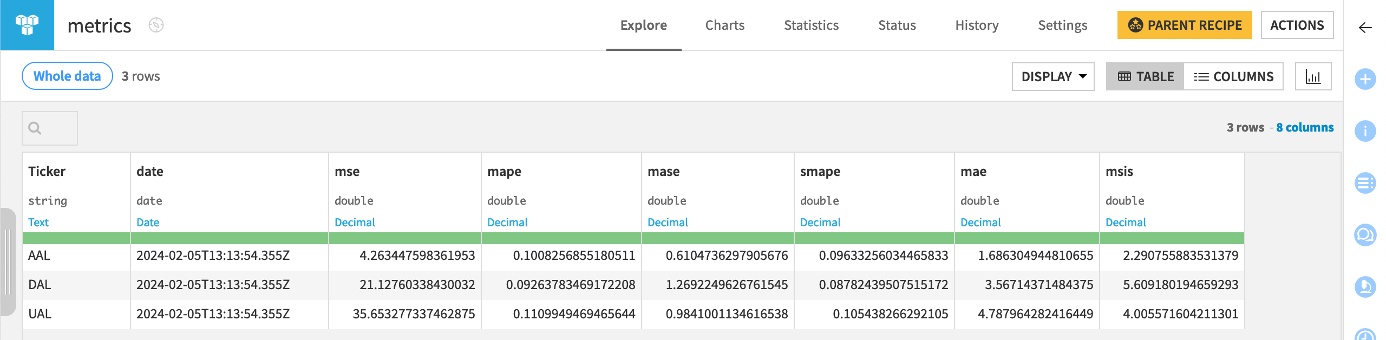This screenshot has height=340, width=1386.
Task: Open the list/schema icon in sidebar
Action: click(x=1365, y=183)
